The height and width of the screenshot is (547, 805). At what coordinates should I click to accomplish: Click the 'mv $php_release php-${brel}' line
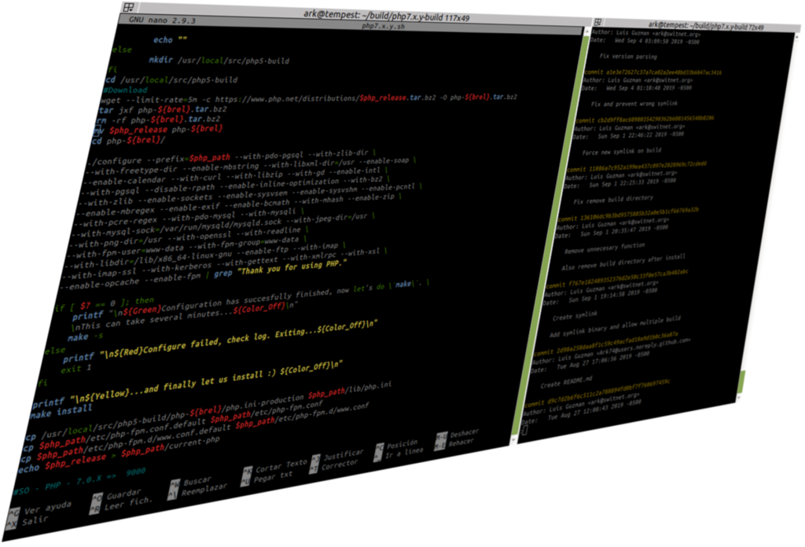[x=158, y=130]
